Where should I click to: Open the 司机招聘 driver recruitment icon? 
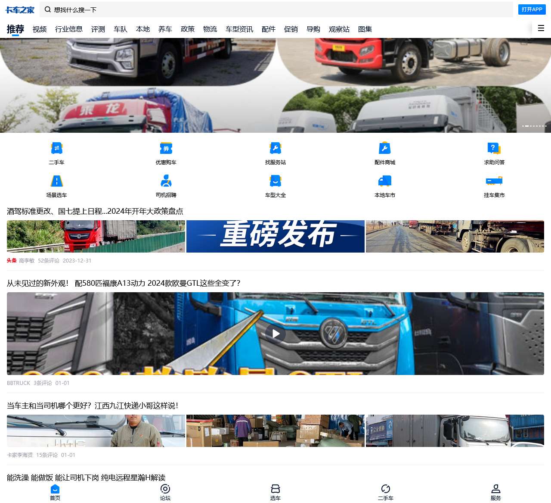click(166, 181)
